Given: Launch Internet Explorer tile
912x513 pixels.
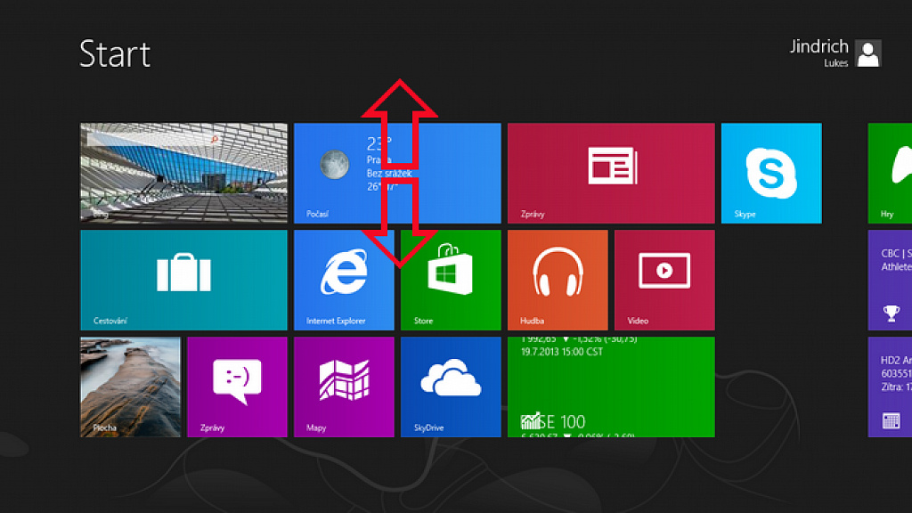Looking at the screenshot, I should tap(344, 280).
